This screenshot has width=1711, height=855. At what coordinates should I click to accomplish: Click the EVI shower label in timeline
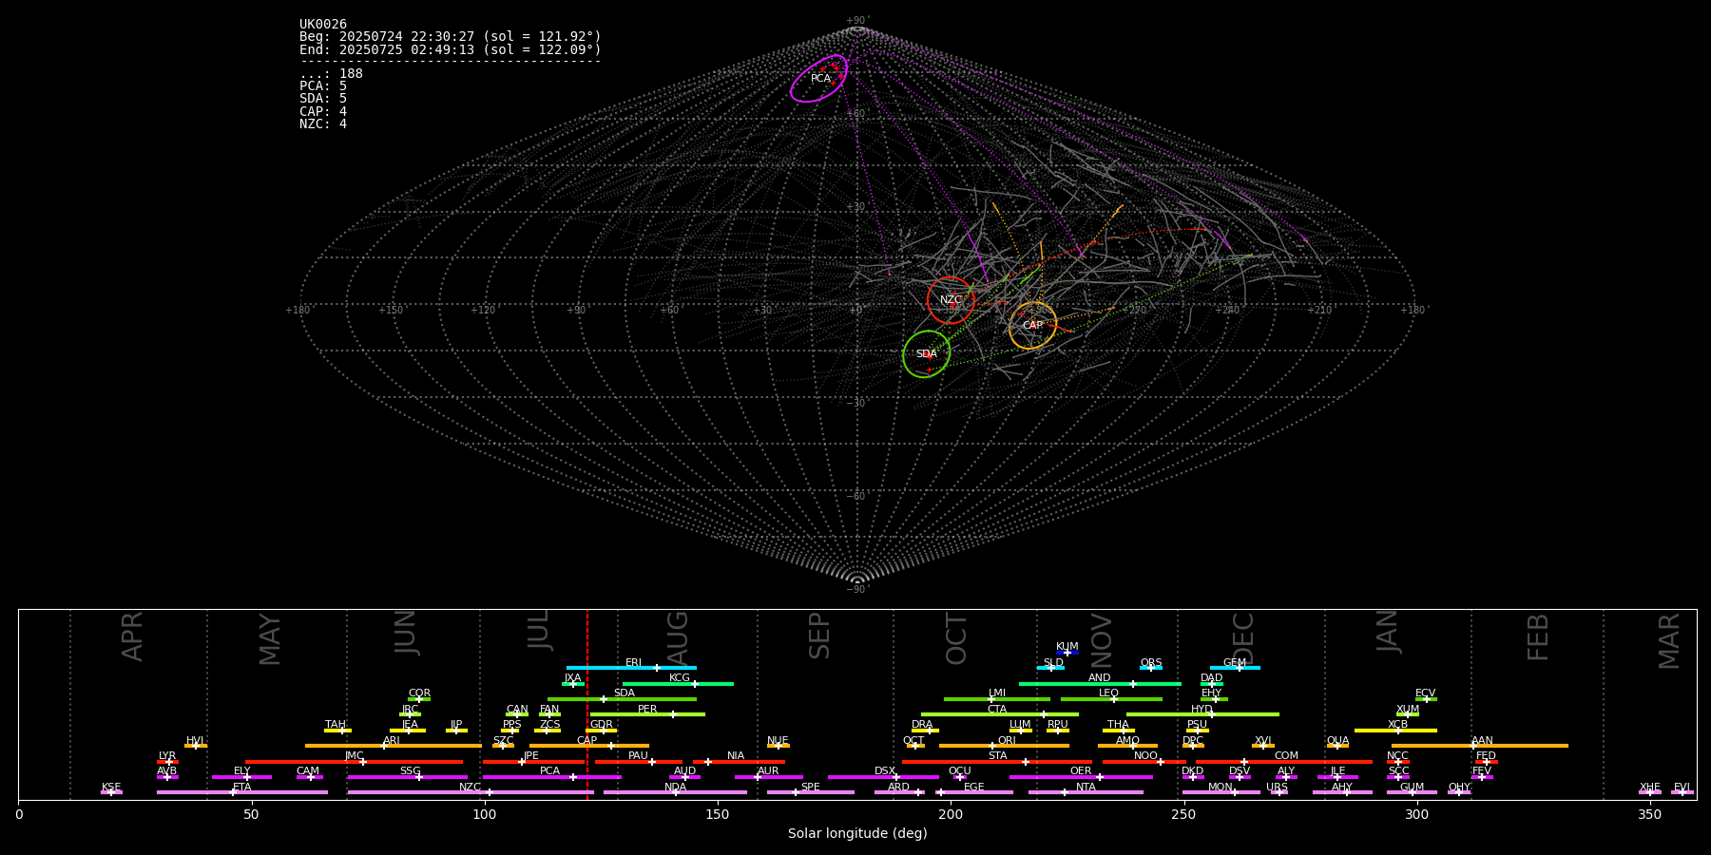pyautogui.click(x=1682, y=787)
